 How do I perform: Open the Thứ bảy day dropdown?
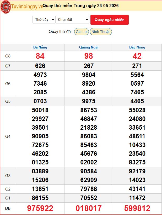44,19
